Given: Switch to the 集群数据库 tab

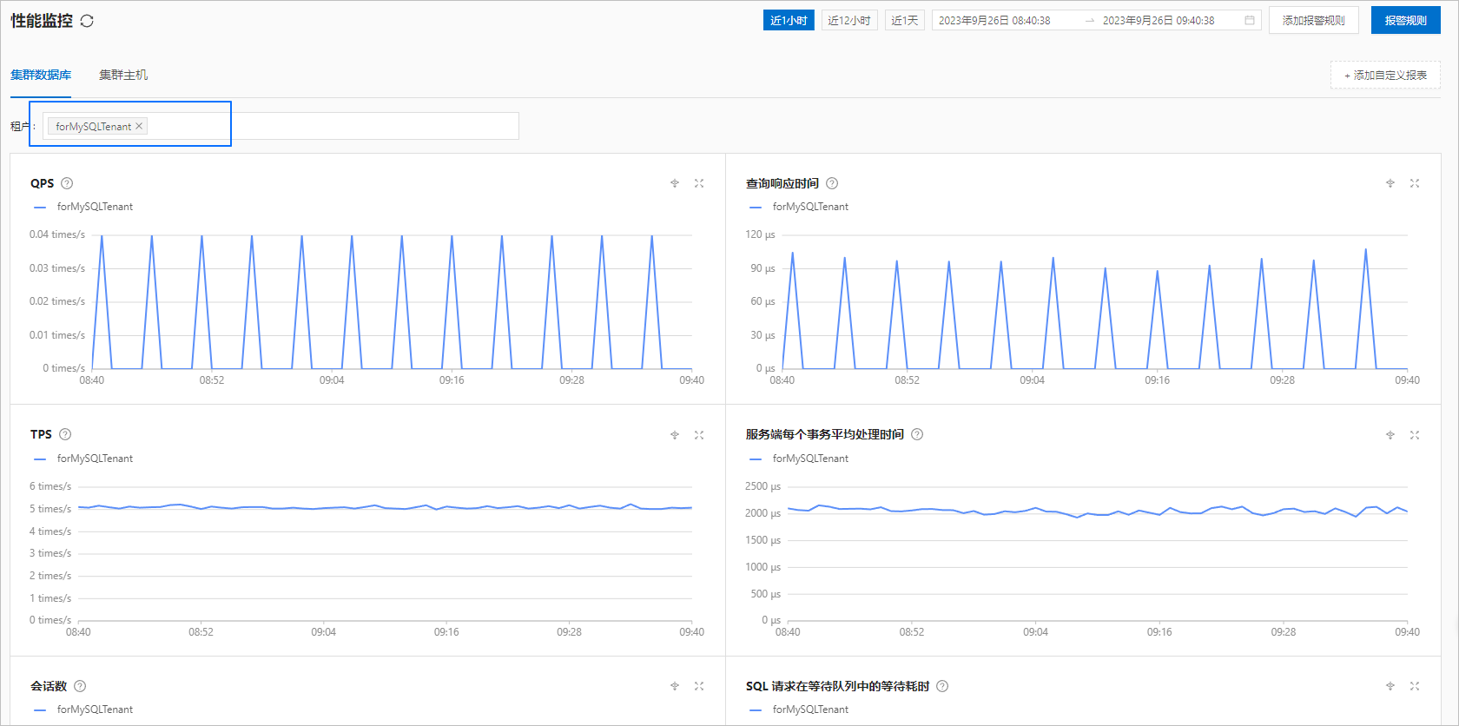Looking at the screenshot, I should (41, 75).
